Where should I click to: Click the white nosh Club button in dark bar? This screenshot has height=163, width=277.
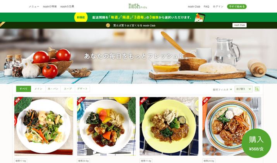(239, 25)
